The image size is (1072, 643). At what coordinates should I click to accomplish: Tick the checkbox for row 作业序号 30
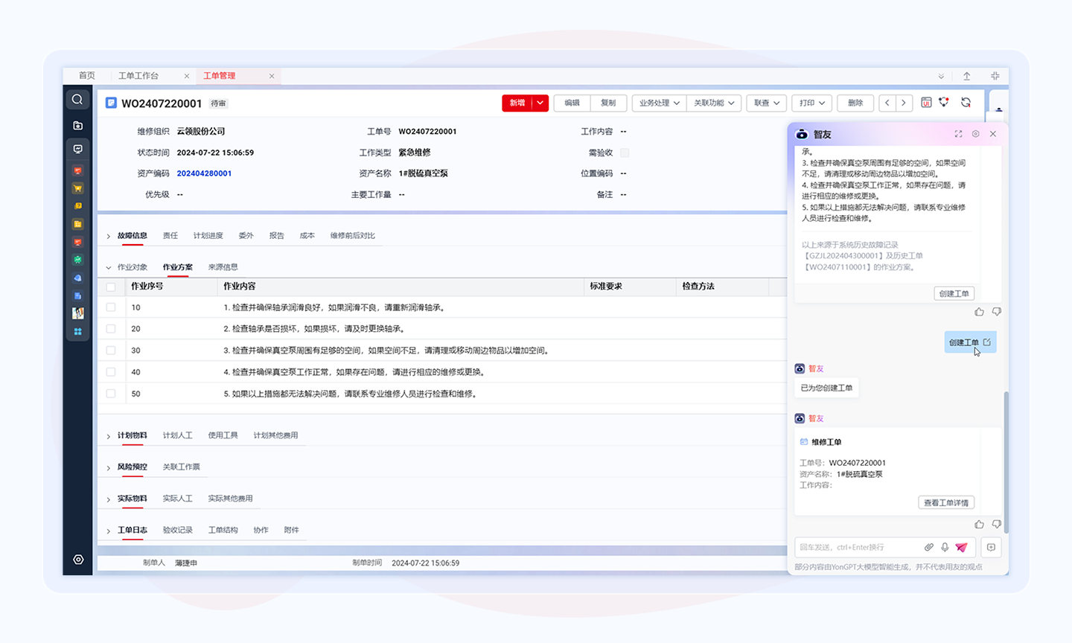pyautogui.click(x=111, y=351)
